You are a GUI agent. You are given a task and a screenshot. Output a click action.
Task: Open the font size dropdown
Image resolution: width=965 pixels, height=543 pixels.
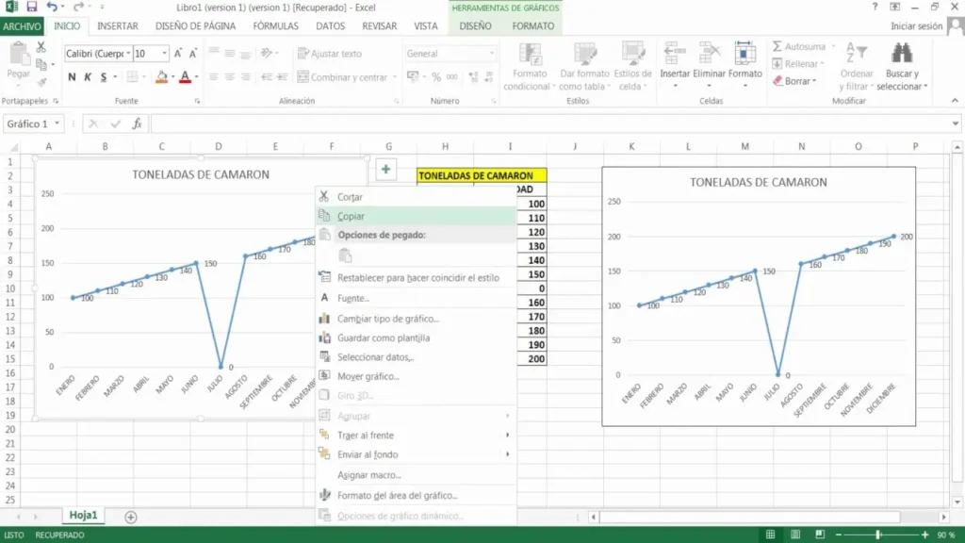click(165, 55)
